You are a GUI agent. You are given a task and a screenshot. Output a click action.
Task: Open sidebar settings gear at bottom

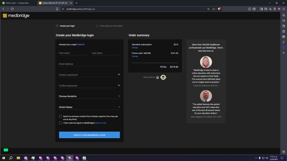point(284,152)
